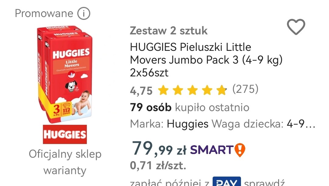Tap the 79,99 zł price
Image resolution: width=329 pixels, height=186 pixels.
(x=159, y=149)
